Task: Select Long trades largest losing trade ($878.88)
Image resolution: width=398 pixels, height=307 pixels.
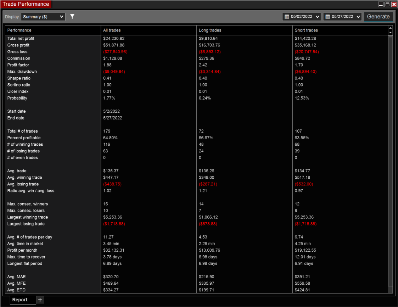Action: click(x=208, y=224)
